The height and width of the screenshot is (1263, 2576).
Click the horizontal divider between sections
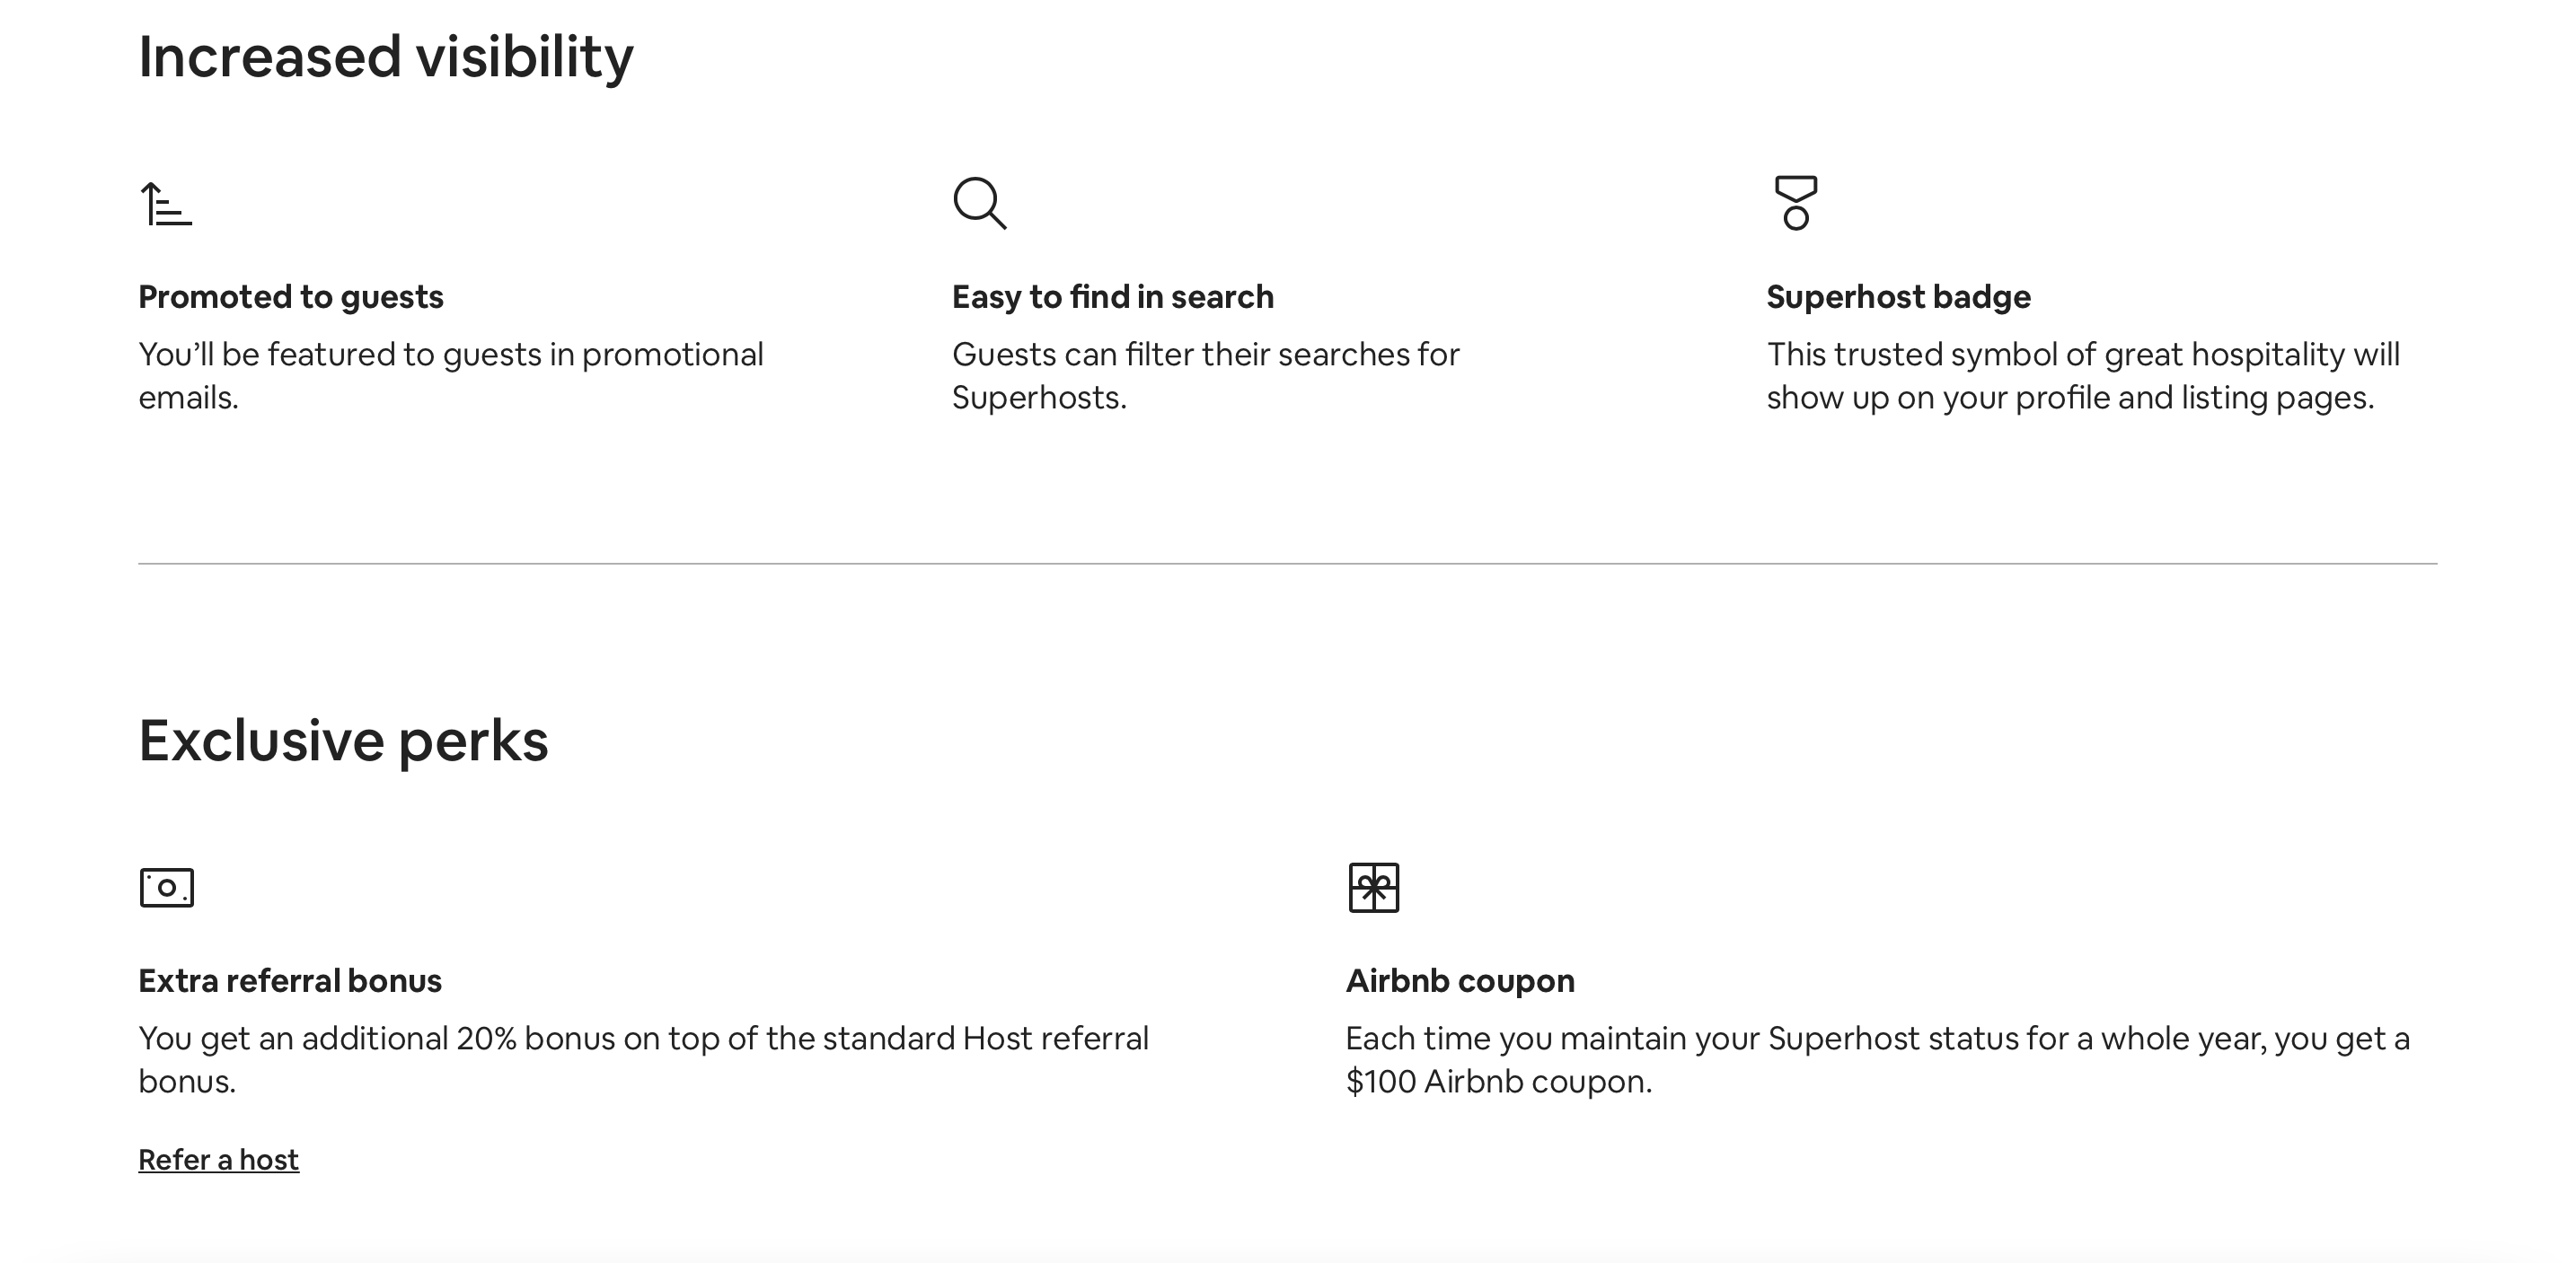pos(1288,566)
